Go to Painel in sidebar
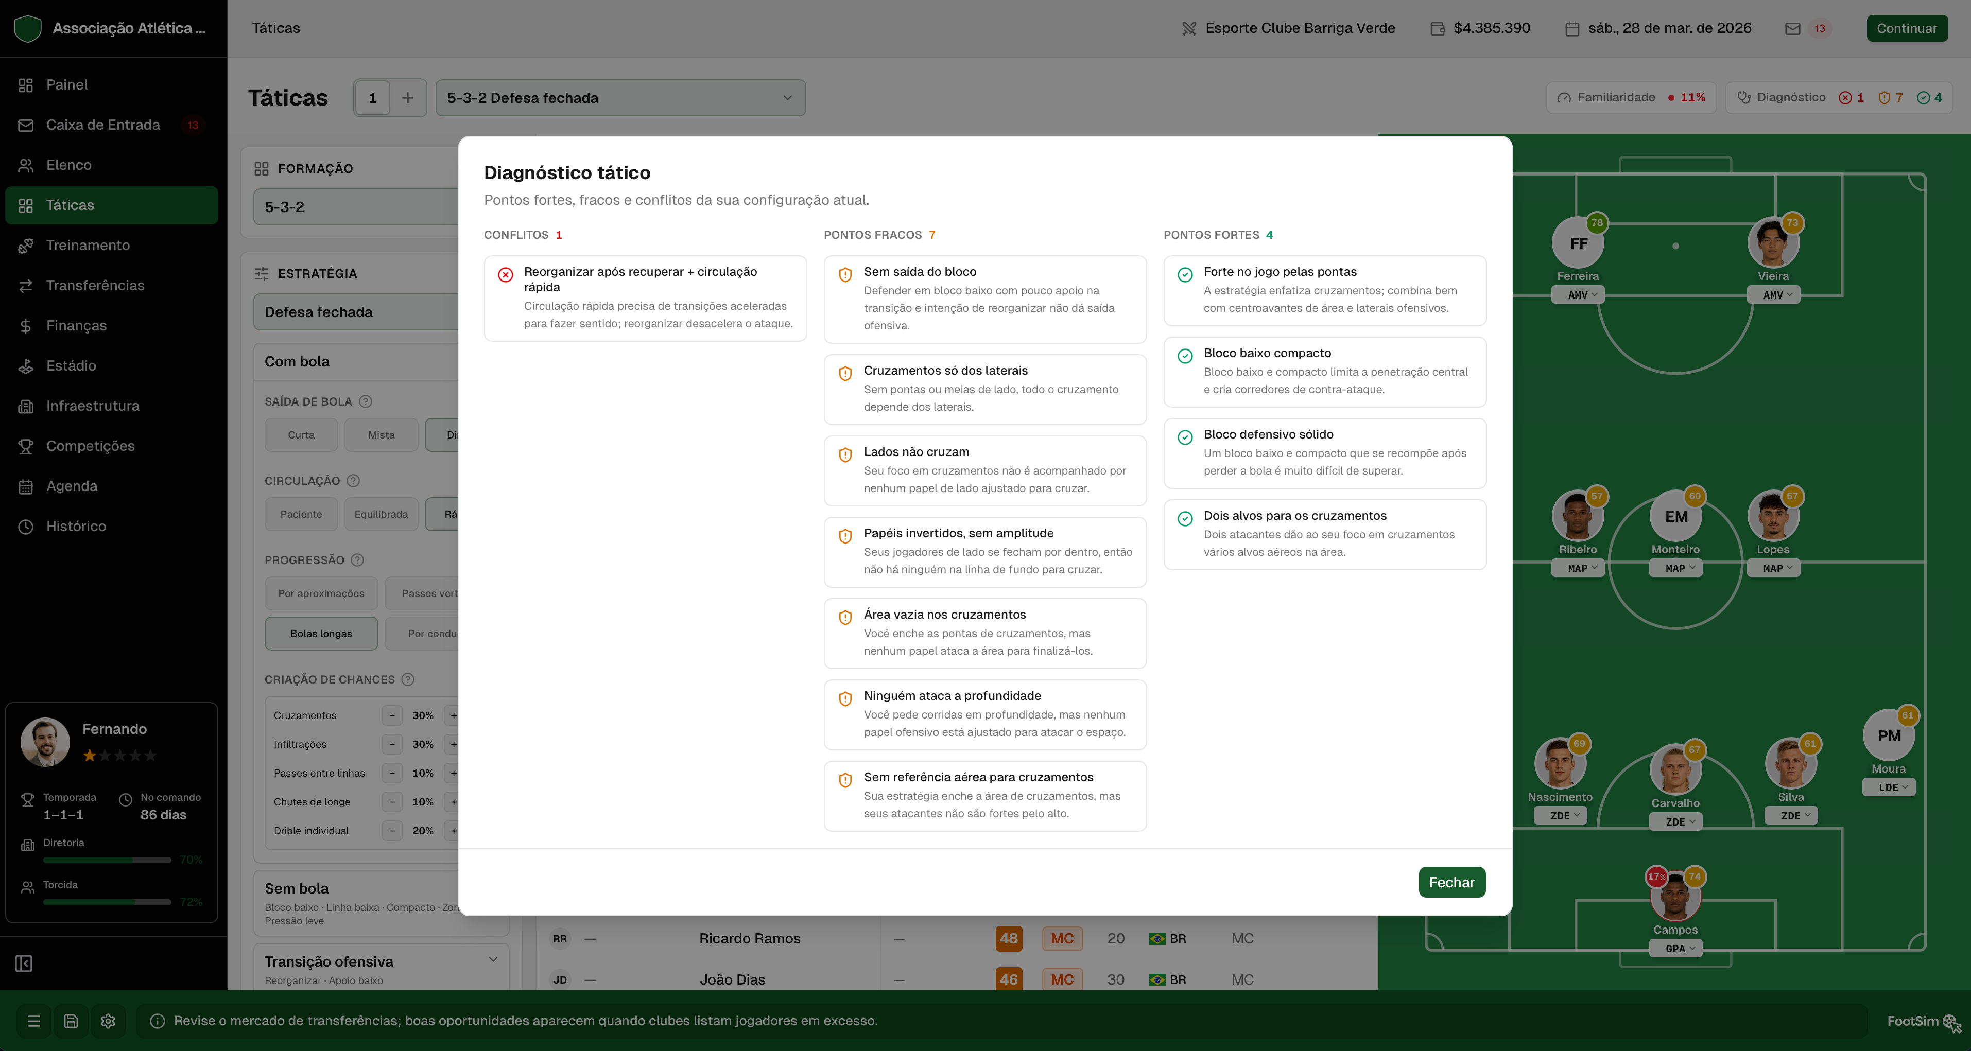 point(112,85)
